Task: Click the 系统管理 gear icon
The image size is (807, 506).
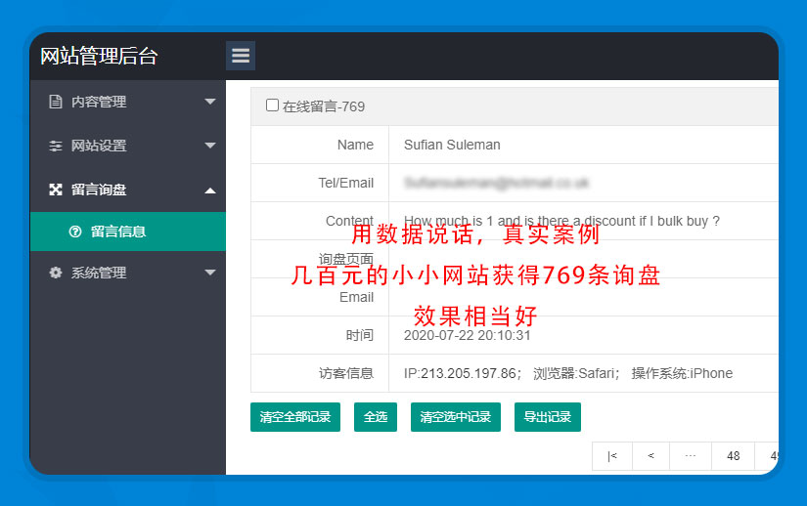Action: [55, 273]
